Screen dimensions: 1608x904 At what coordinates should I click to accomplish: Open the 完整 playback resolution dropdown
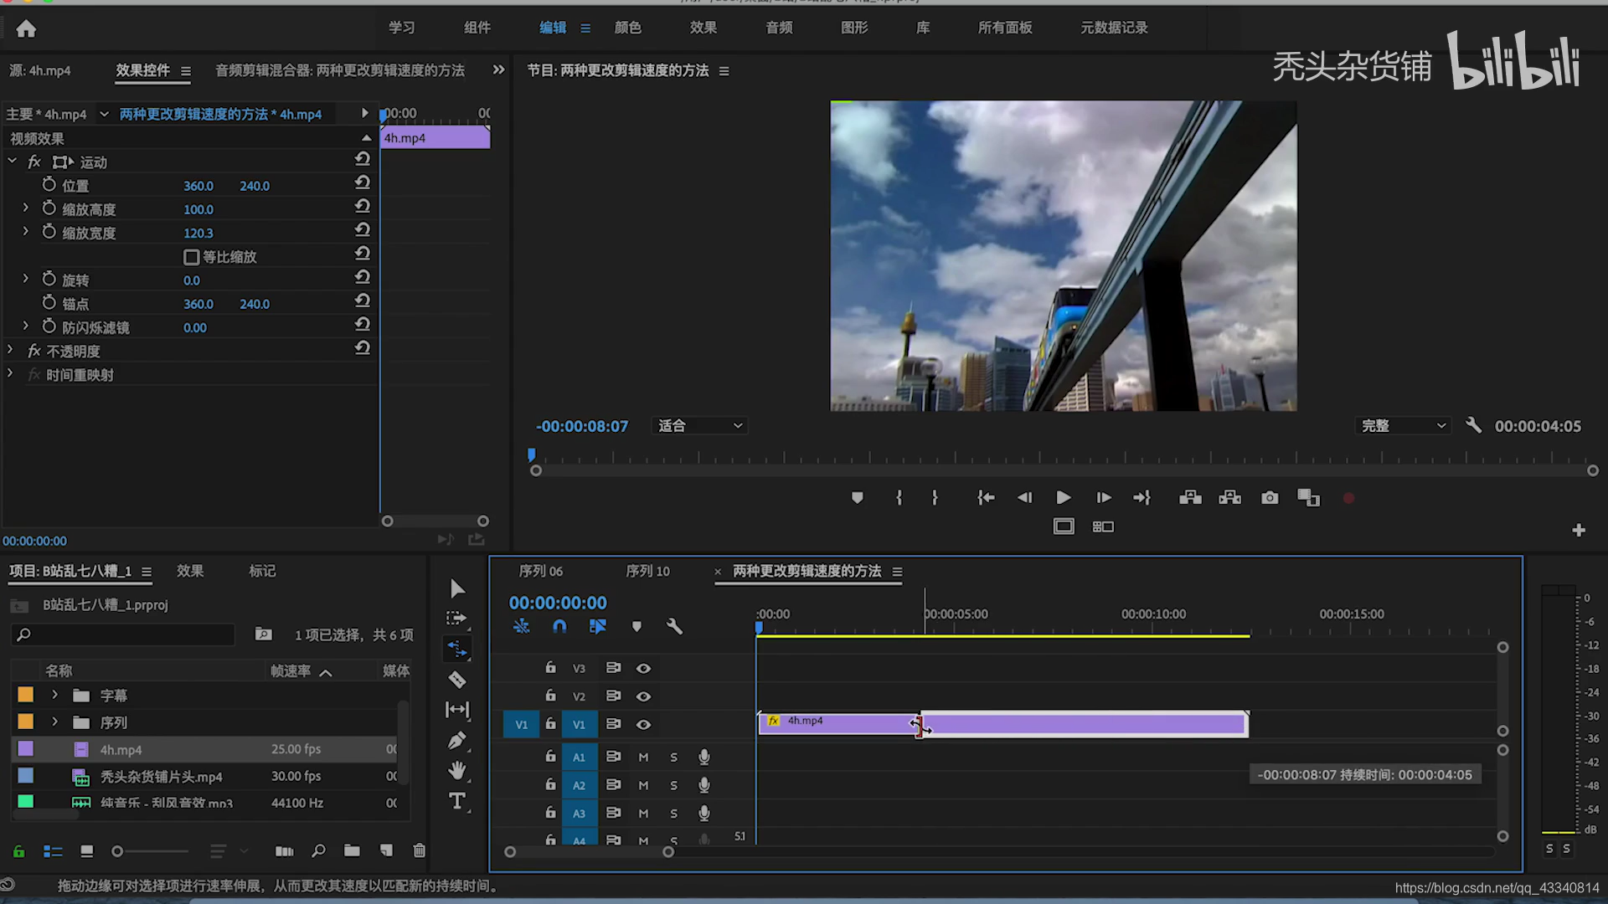click(x=1403, y=426)
